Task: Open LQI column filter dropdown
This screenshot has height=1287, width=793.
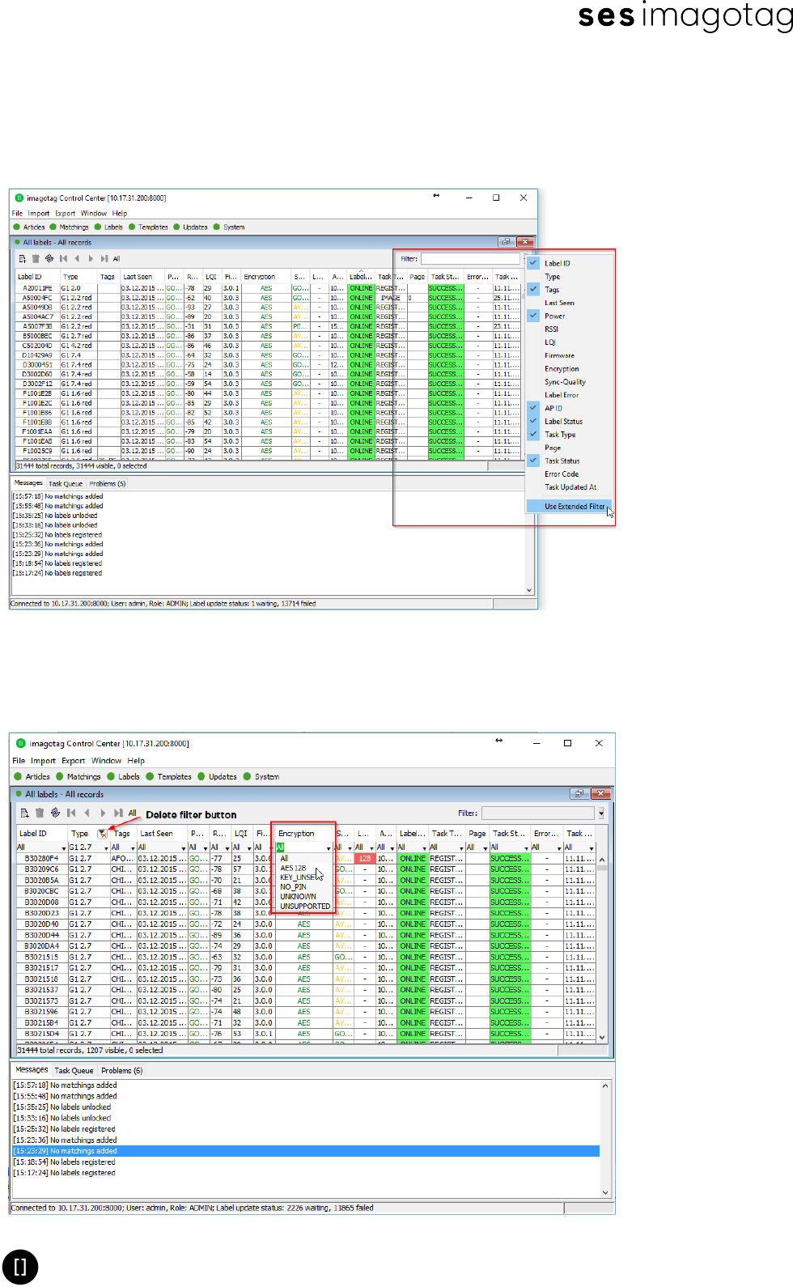Action: pyautogui.click(x=250, y=847)
